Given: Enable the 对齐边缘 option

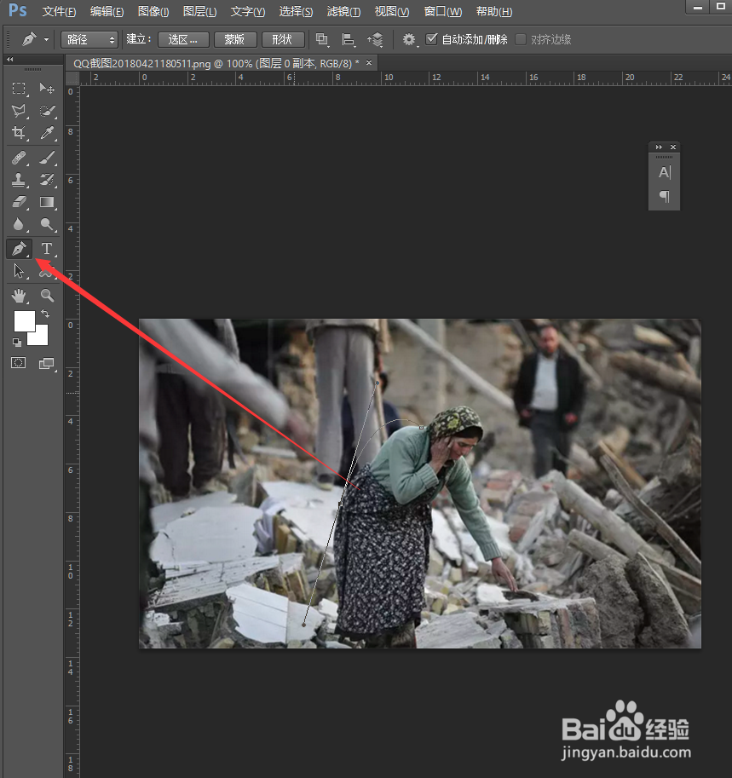Looking at the screenshot, I should pyautogui.click(x=521, y=39).
